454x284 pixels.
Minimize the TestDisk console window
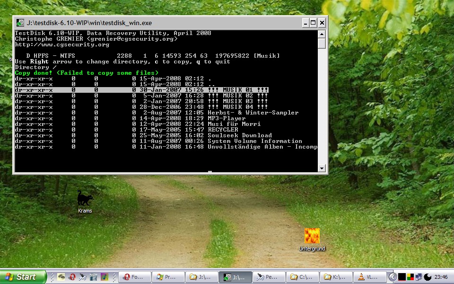click(305, 23)
